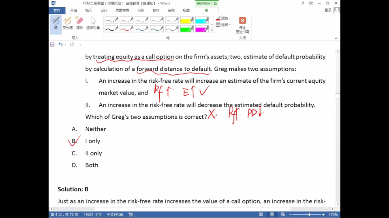Pick the thin black pen style
Image resolution: width=389 pixels, height=218 pixels.
111,20
